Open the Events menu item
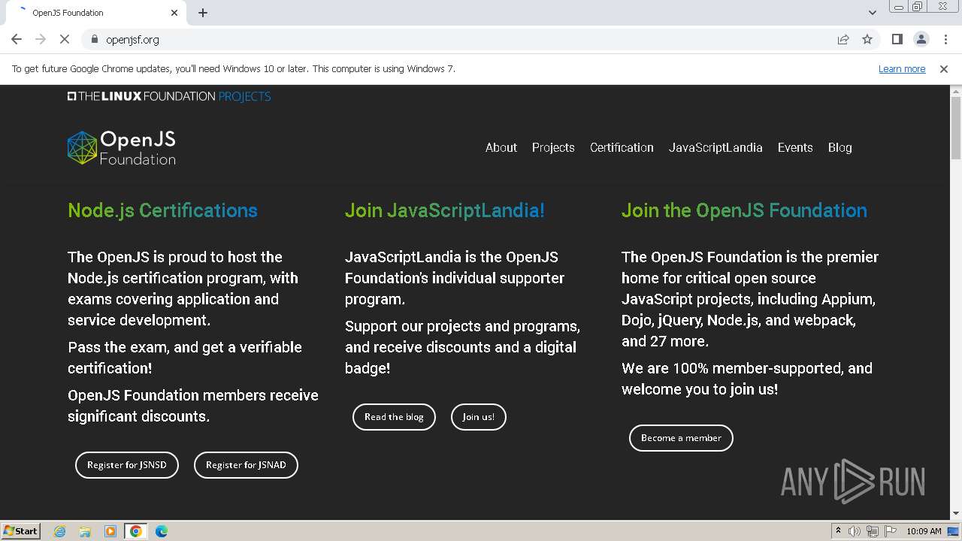962x541 pixels. click(x=795, y=147)
